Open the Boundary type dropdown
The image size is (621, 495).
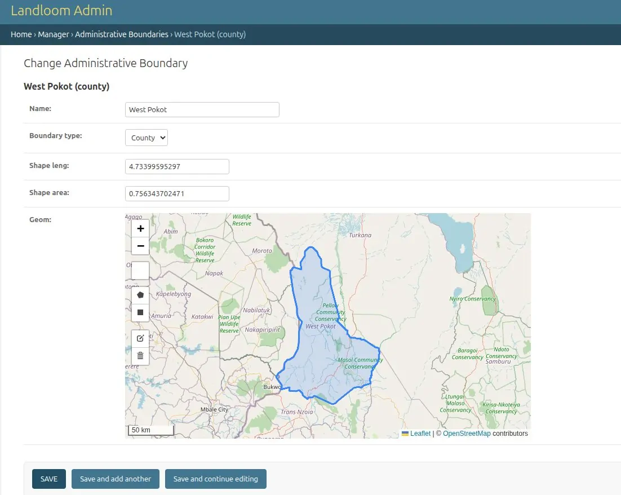[146, 137]
